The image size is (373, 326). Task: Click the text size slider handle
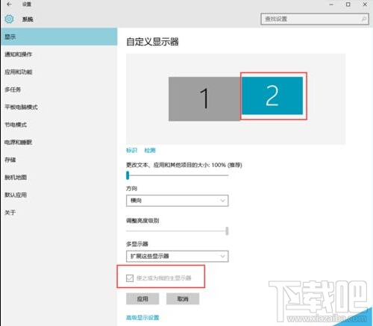[128, 175]
